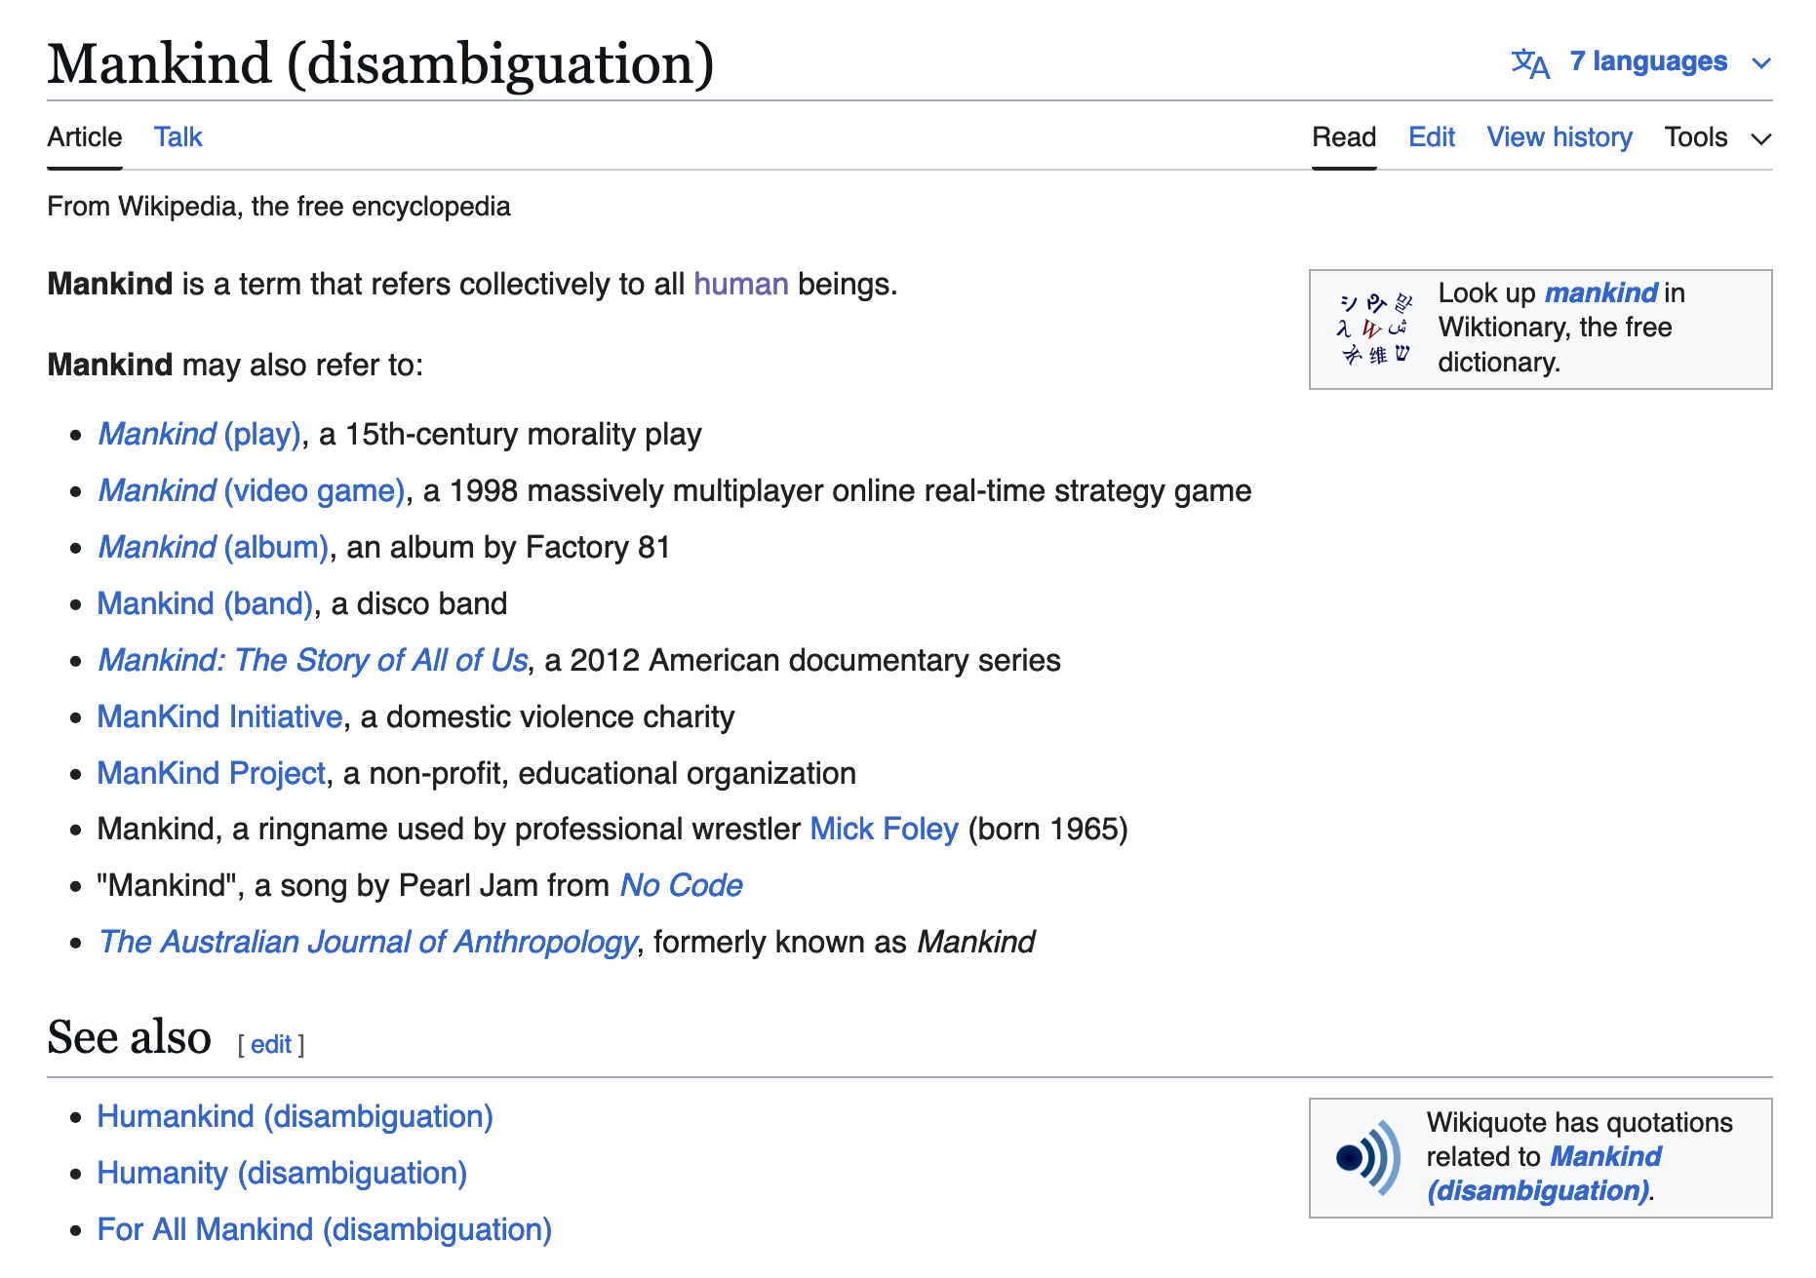The width and height of the screenshot is (1816, 1278).
Task: Click the 'a song by Pearl Jam from' text
Action: coord(432,885)
